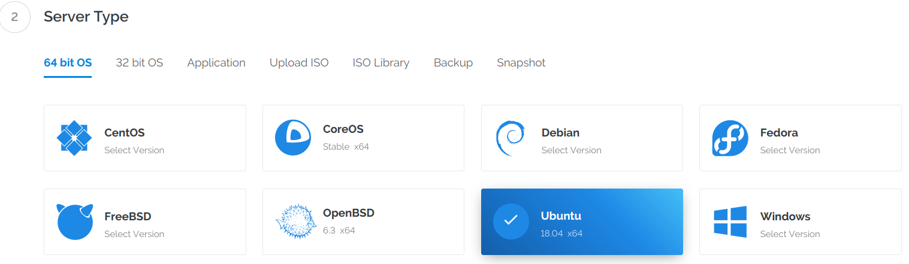
Task: Open the ISO Library tab
Action: (381, 63)
